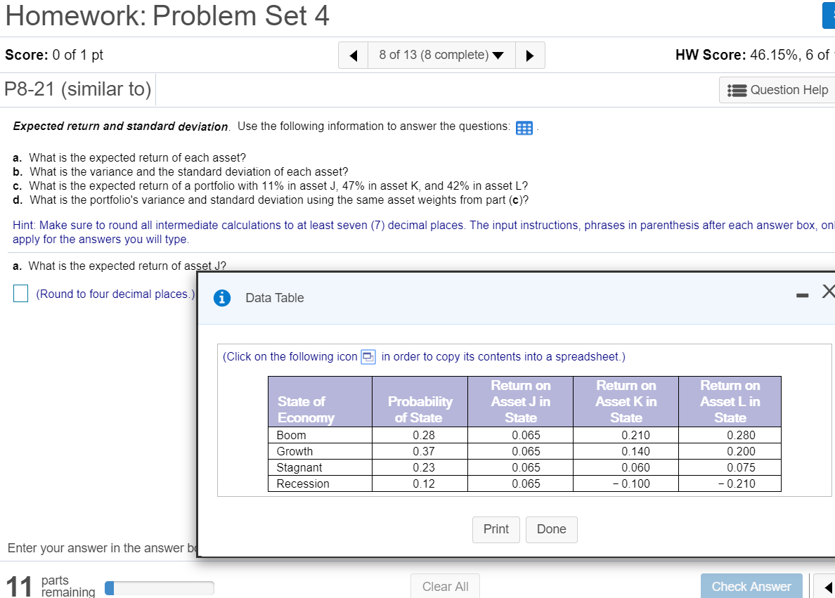Open data table grid icon in question
This screenshot has height=598, width=835.
pyautogui.click(x=524, y=128)
